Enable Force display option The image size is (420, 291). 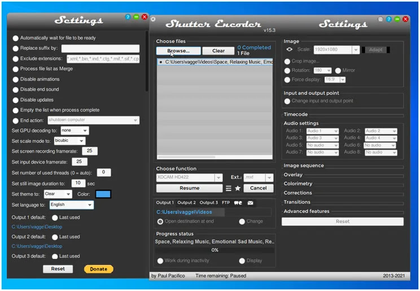click(287, 80)
